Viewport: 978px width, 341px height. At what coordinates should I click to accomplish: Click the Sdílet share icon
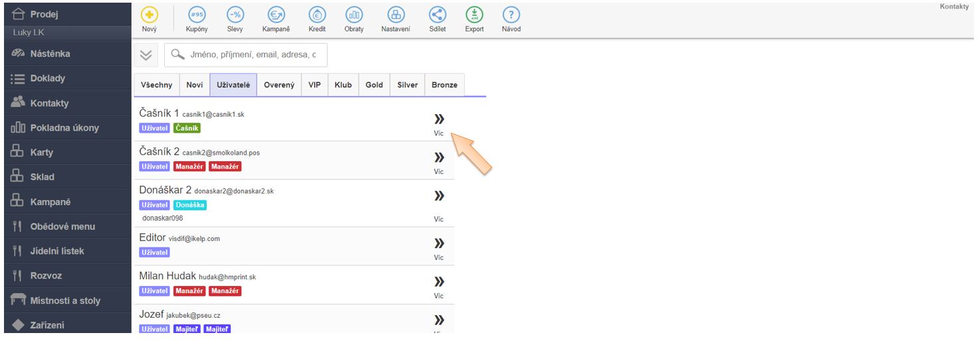click(x=437, y=15)
